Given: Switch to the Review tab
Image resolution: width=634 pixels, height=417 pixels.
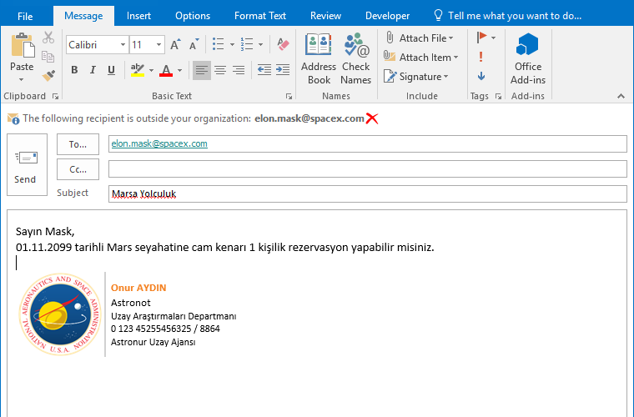Looking at the screenshot, I should (x=325, y=16).
